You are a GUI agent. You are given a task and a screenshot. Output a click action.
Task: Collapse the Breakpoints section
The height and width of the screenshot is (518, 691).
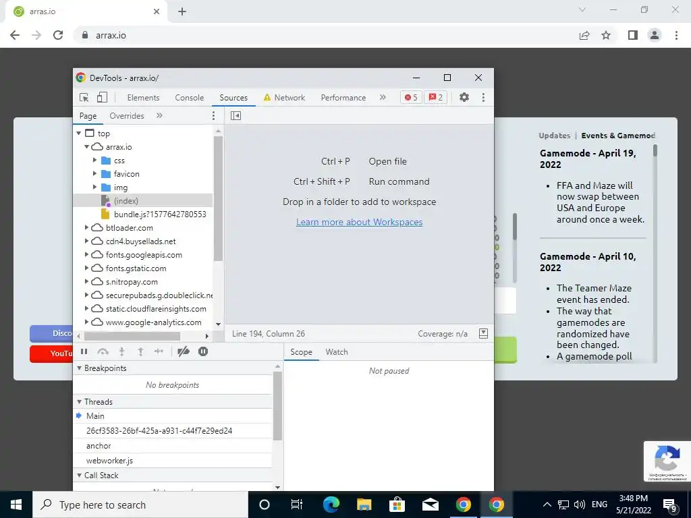[80, 368]
